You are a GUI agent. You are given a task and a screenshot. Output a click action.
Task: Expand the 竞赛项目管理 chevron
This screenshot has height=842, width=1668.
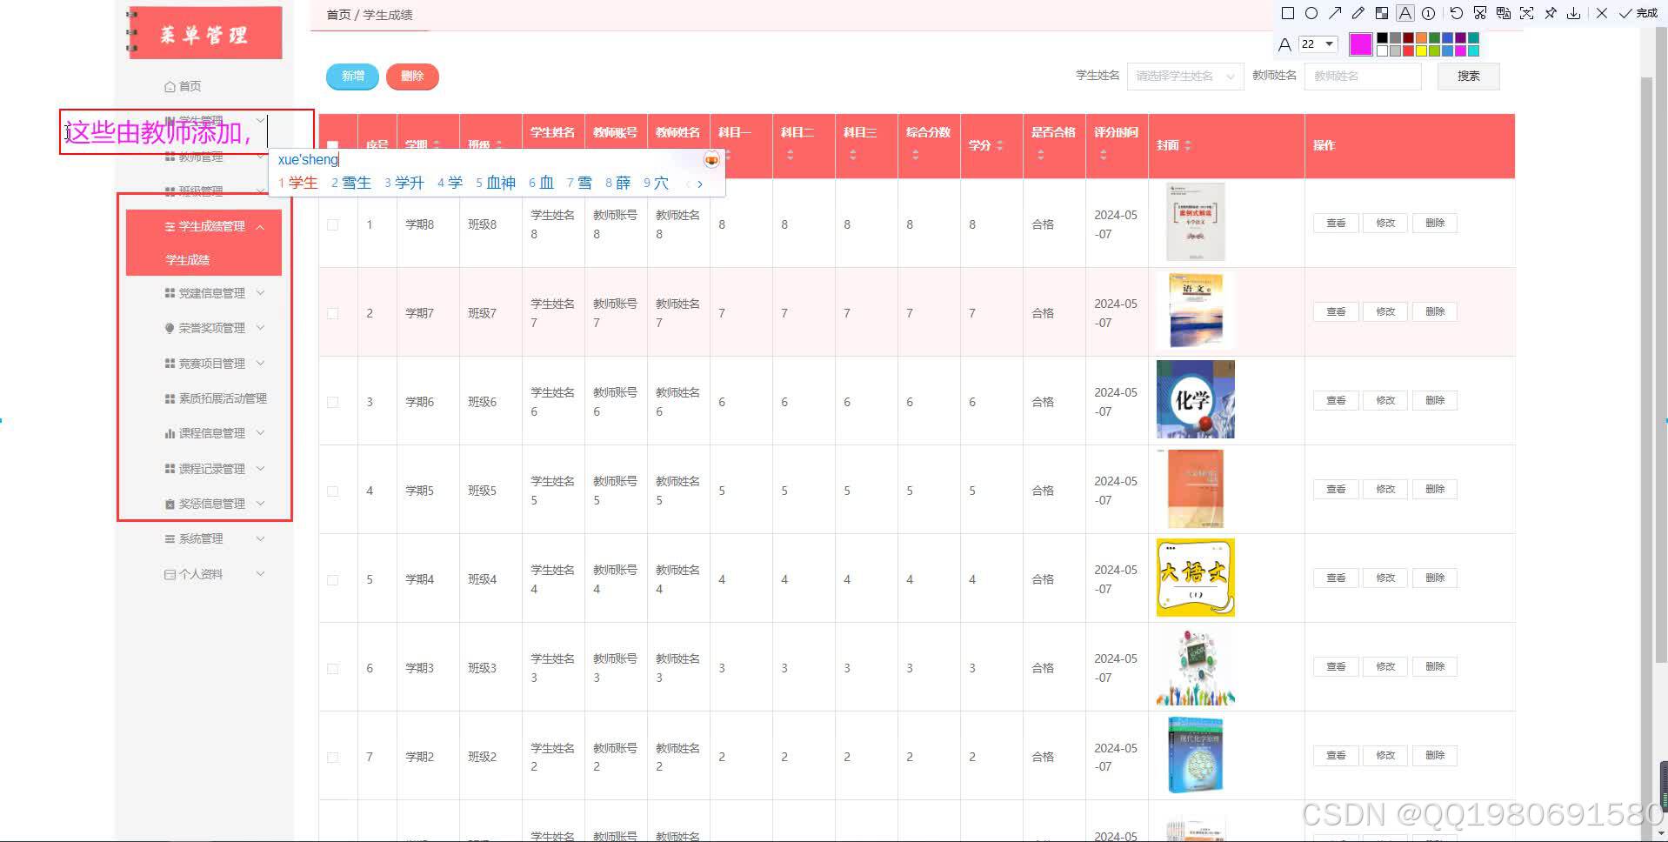click(x=260, y=364)
